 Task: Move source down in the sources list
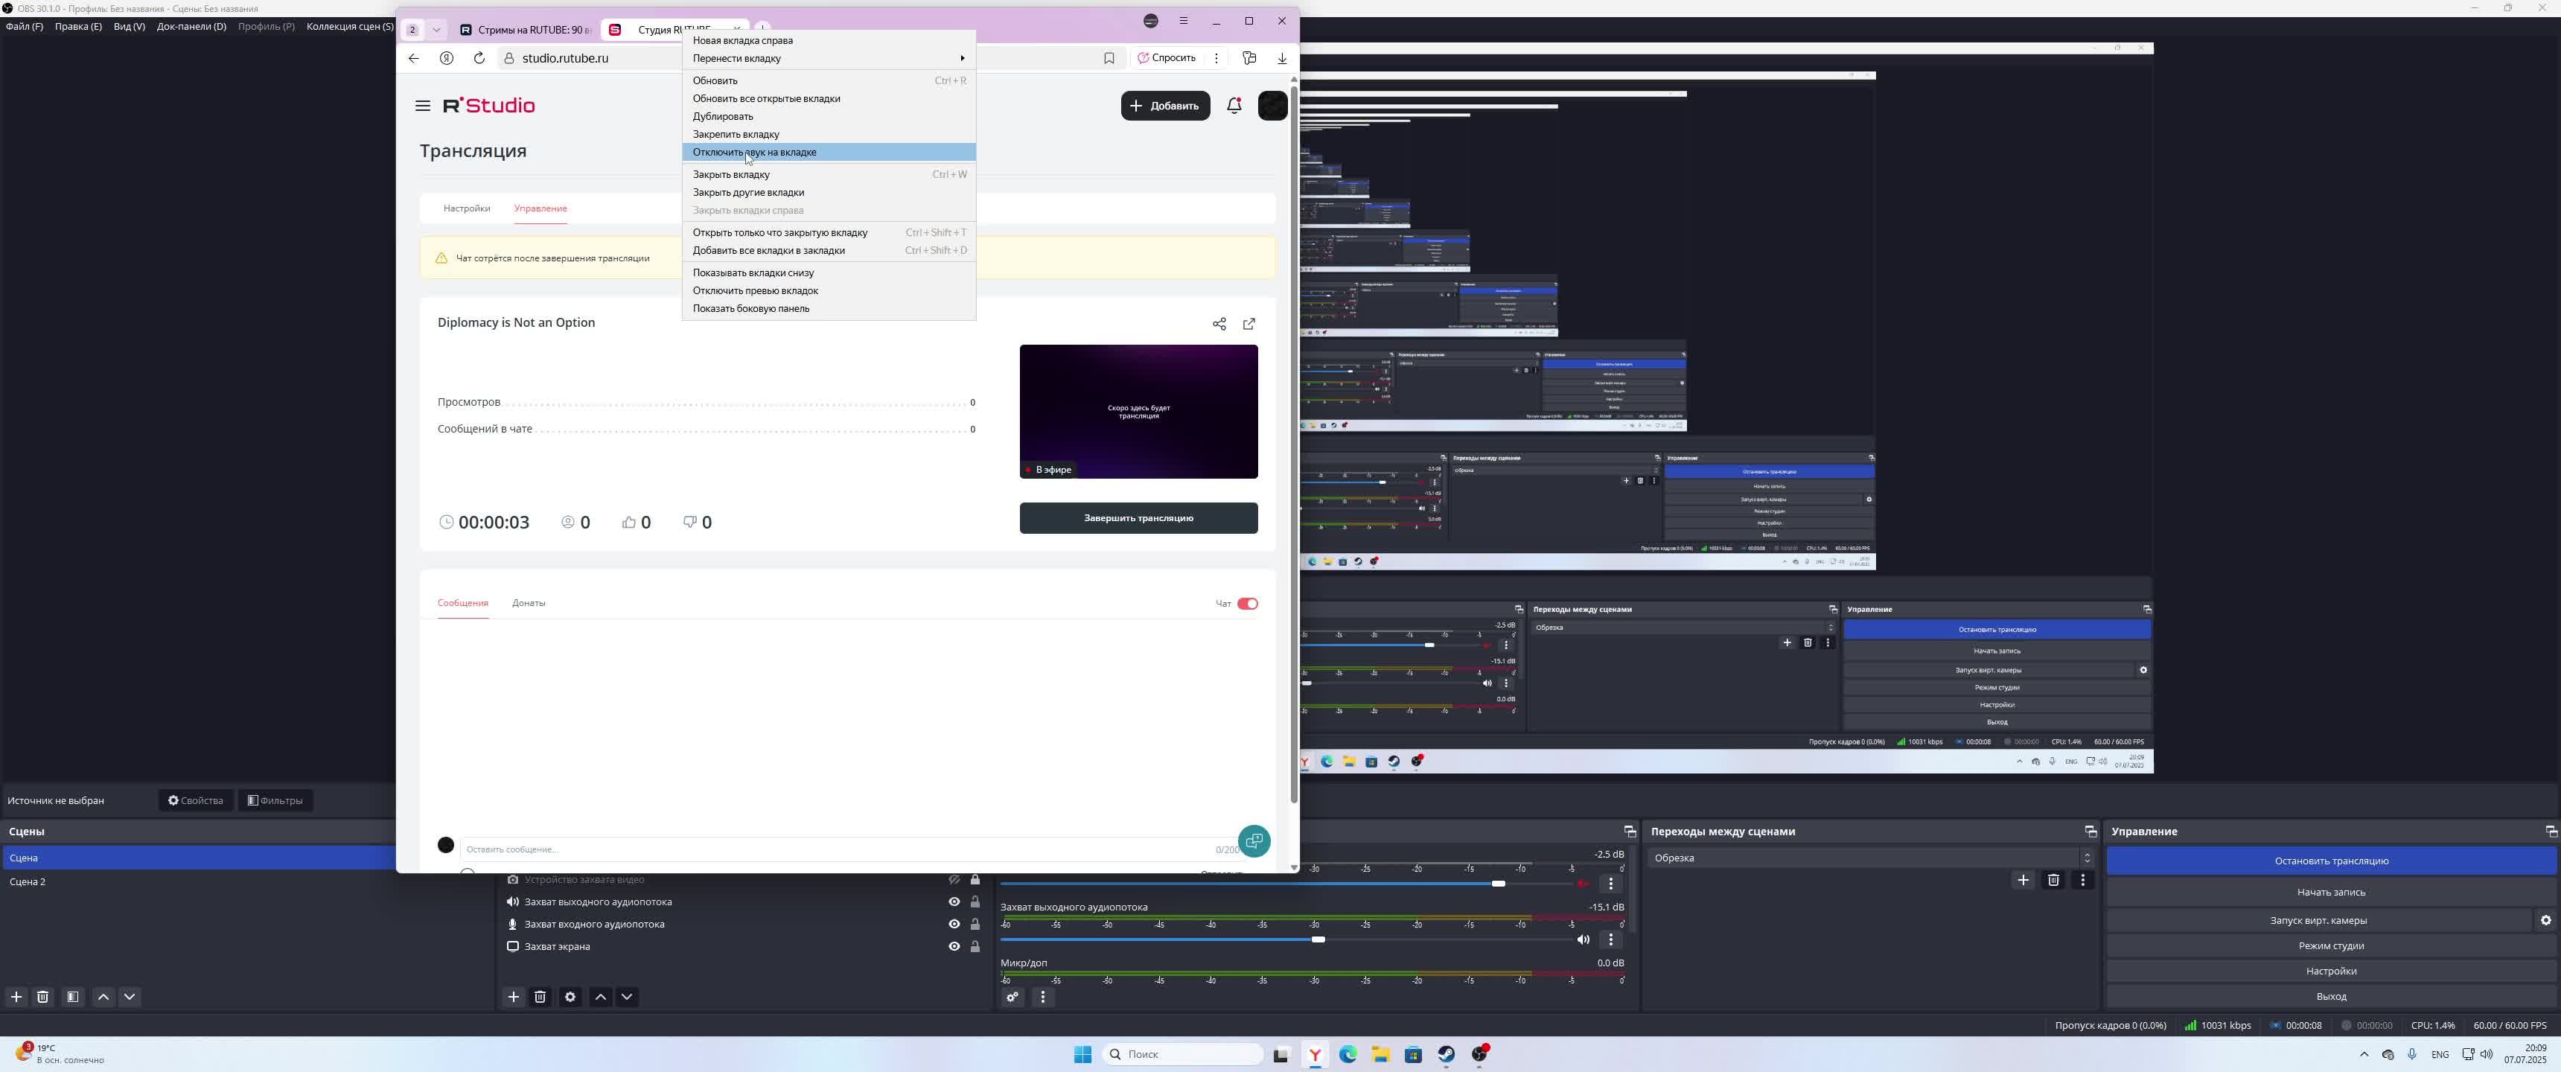(626, 996)
